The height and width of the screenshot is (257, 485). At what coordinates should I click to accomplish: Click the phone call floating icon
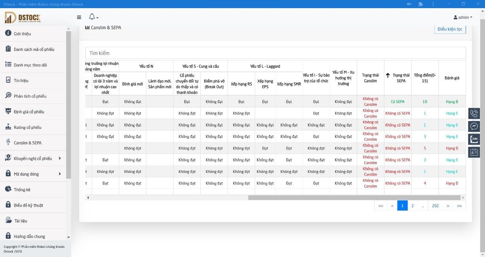coord(474,113)
